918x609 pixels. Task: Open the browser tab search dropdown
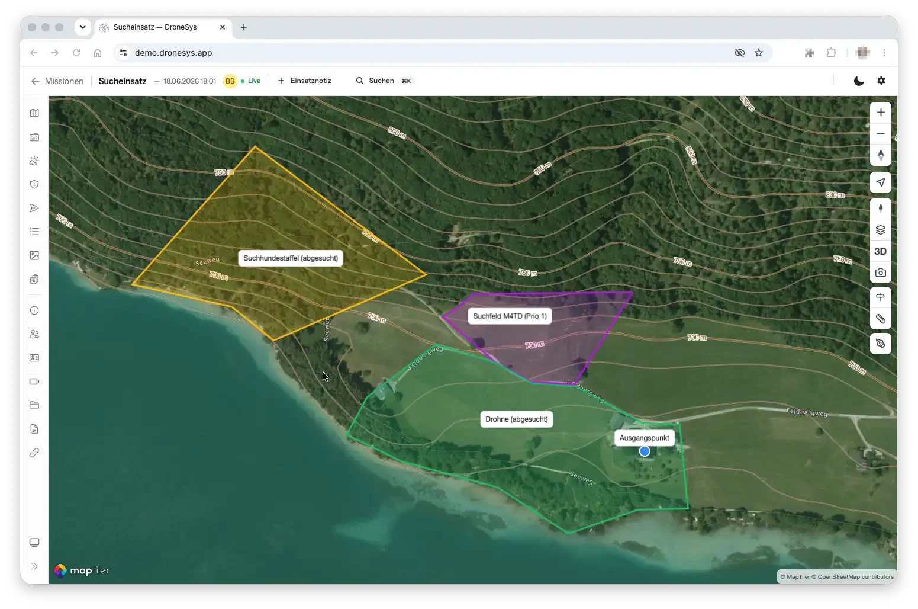[x=83, y=27]
